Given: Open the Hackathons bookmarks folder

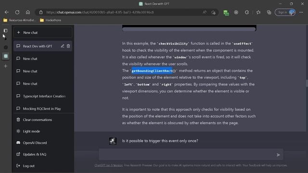Looking at the screenshot, I should tap(51, 20).
